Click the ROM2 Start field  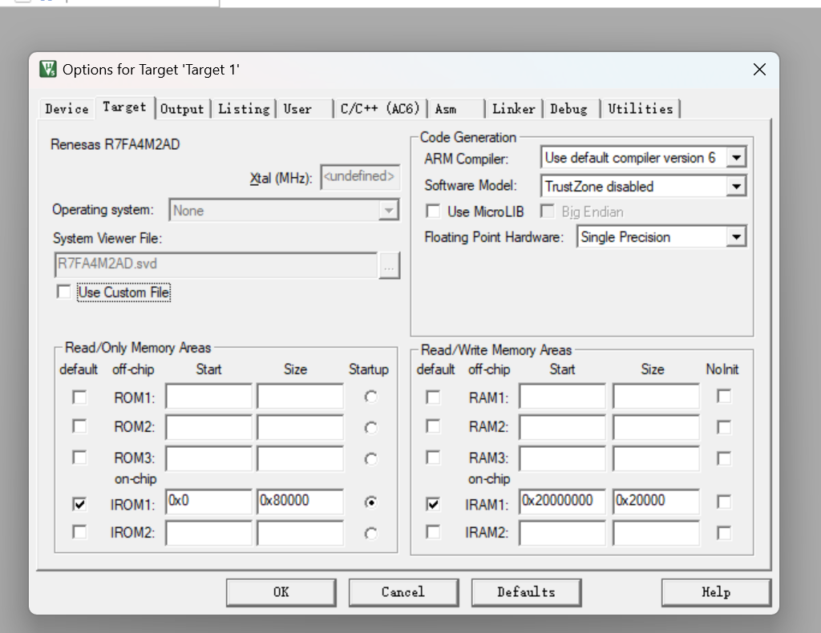(x=208, y=427)
